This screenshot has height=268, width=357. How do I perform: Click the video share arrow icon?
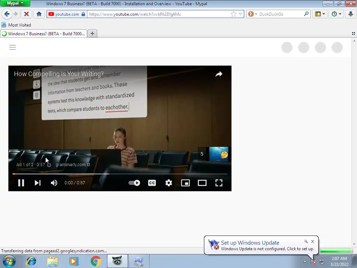point(219,74)
